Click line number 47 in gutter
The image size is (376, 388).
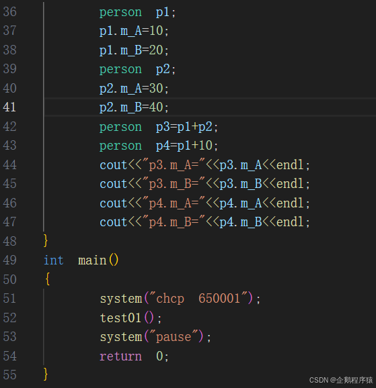click(9, 222)
